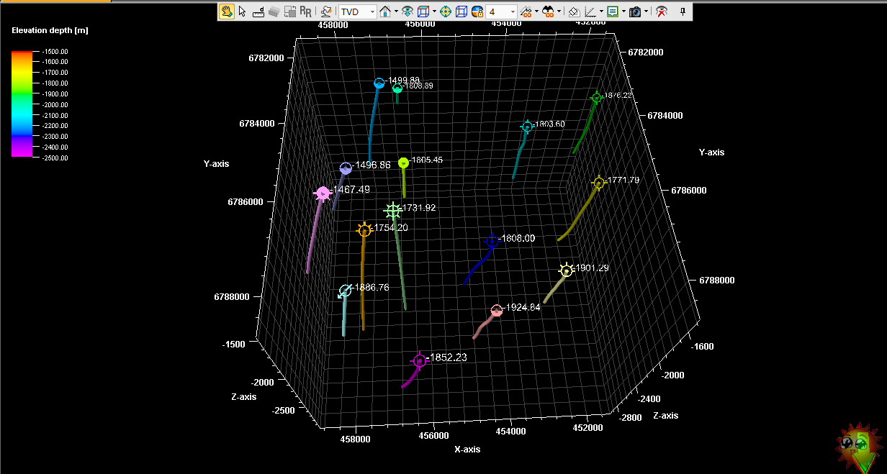887x474 pixels.
Task: Click the light blue well marker at -1499.88
Action: click(379, 83)
